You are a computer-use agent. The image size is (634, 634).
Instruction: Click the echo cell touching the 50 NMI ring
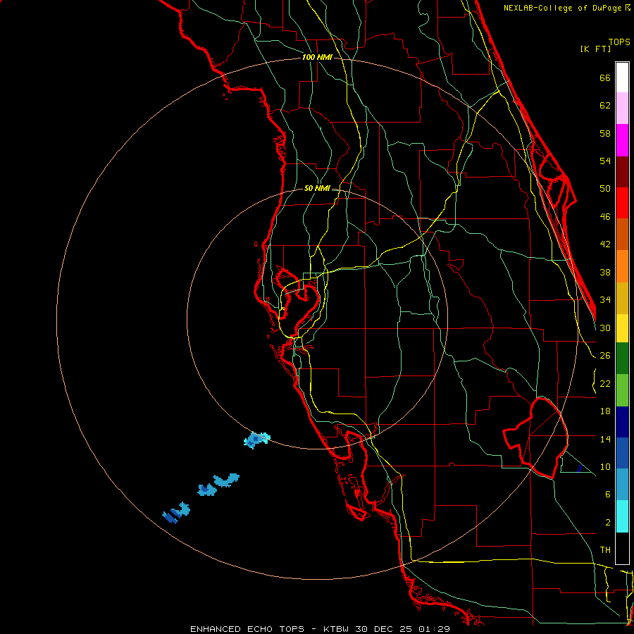pos(256,440)
